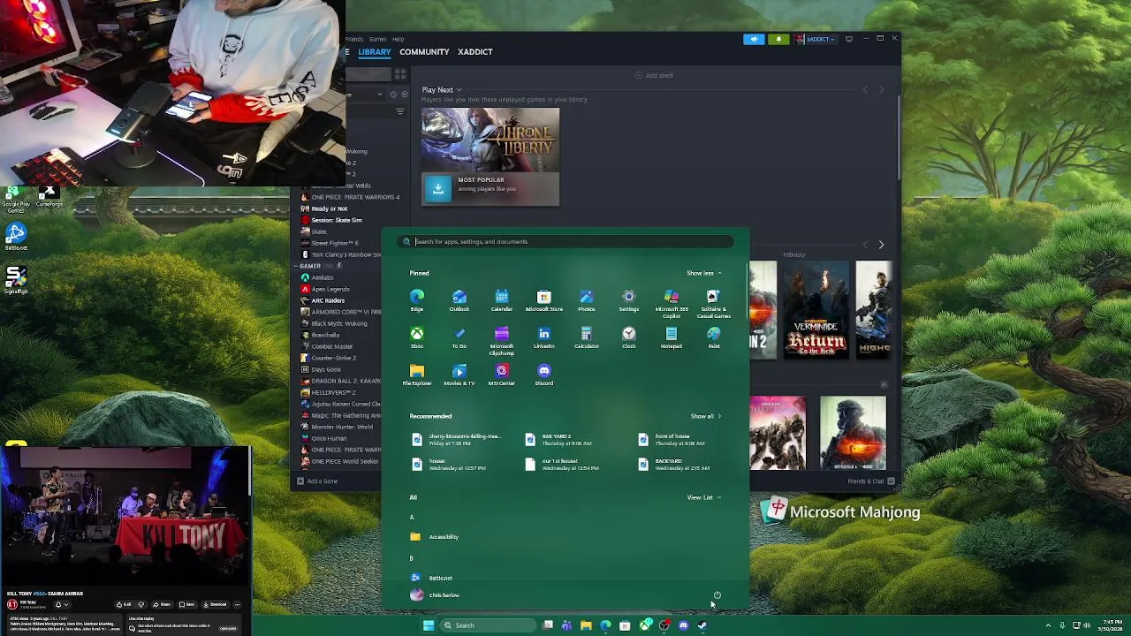Open Steam library filter options icon
1131x636 pixels.
400,111
